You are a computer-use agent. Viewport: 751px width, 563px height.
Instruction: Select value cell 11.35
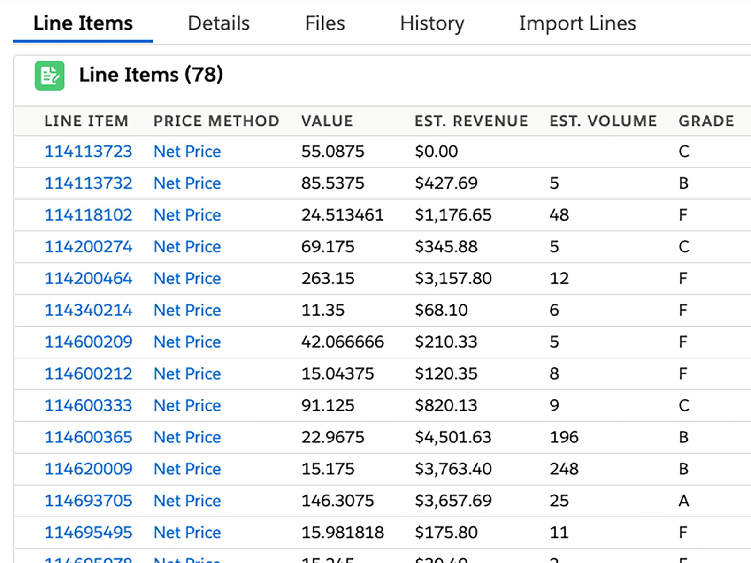323,310
